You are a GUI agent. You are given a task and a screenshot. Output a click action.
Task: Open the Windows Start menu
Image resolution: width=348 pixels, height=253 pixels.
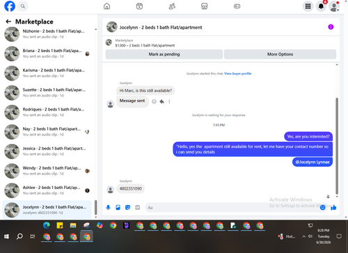pos(6,236)
